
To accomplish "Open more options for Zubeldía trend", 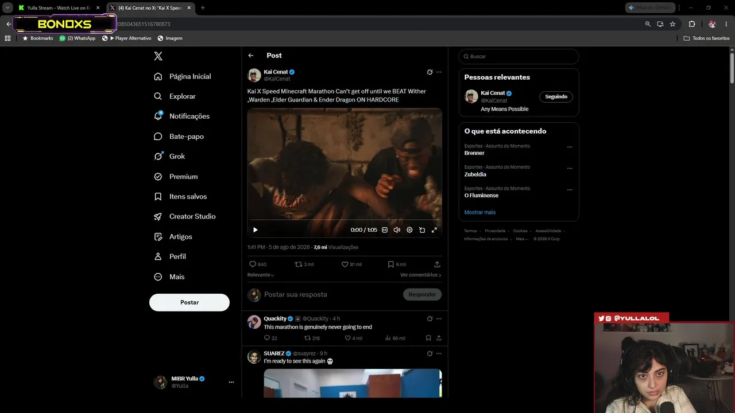I will point(570,168).
